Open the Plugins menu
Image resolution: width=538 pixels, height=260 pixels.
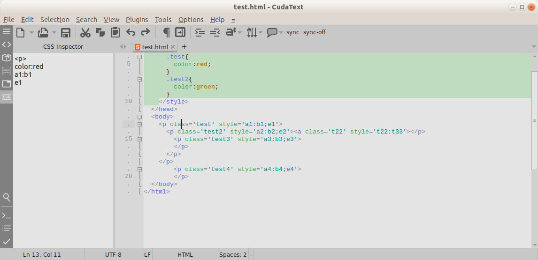[137, 20]
